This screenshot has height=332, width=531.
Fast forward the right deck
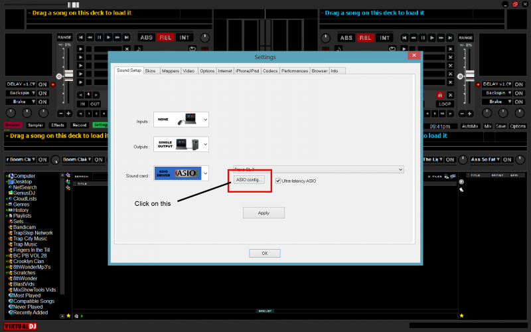click(x=441, y=38)
